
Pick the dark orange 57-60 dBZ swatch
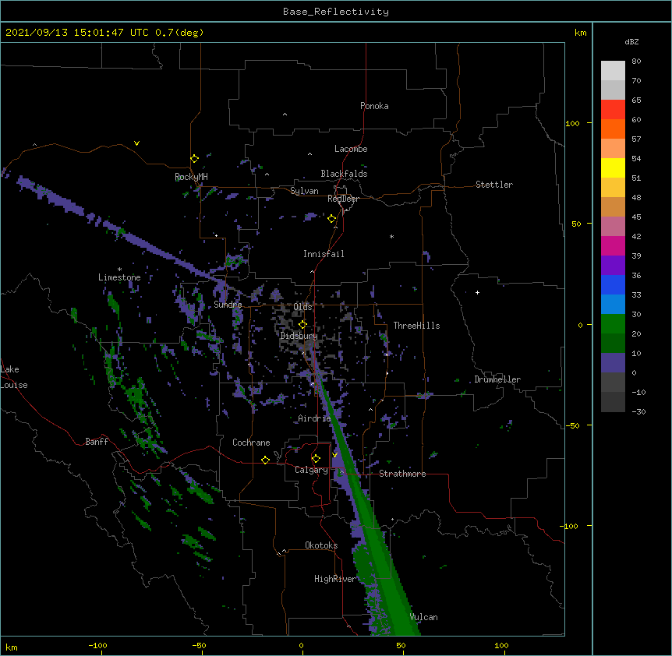pyautogui.click(x=613, y=129)
